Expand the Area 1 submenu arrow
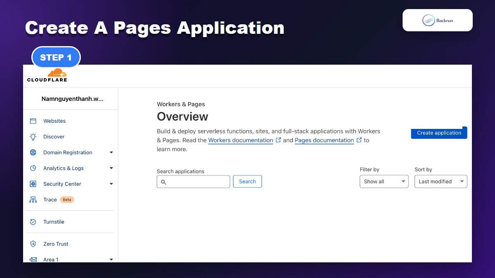Image resolution: width=495 pixels, height=278 pixels. pyautogui.click(x=111, y=259)
